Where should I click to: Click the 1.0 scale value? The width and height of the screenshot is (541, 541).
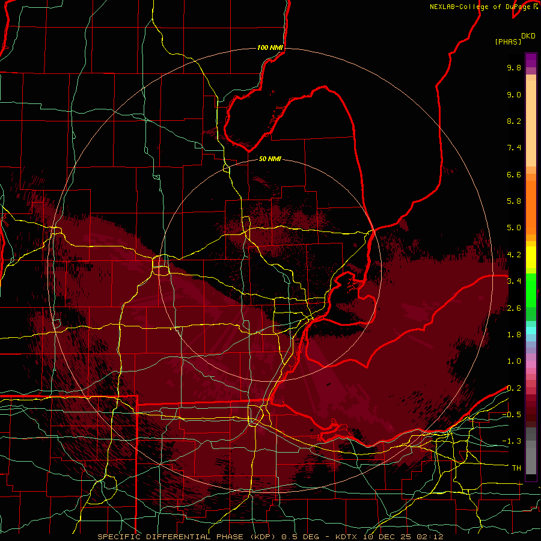point(514,361)
